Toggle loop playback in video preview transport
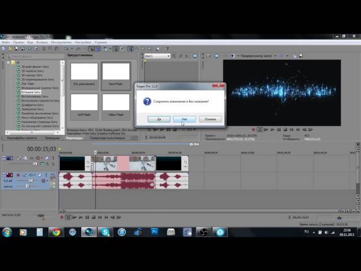361x271 pixels. (x=259, y=129)
